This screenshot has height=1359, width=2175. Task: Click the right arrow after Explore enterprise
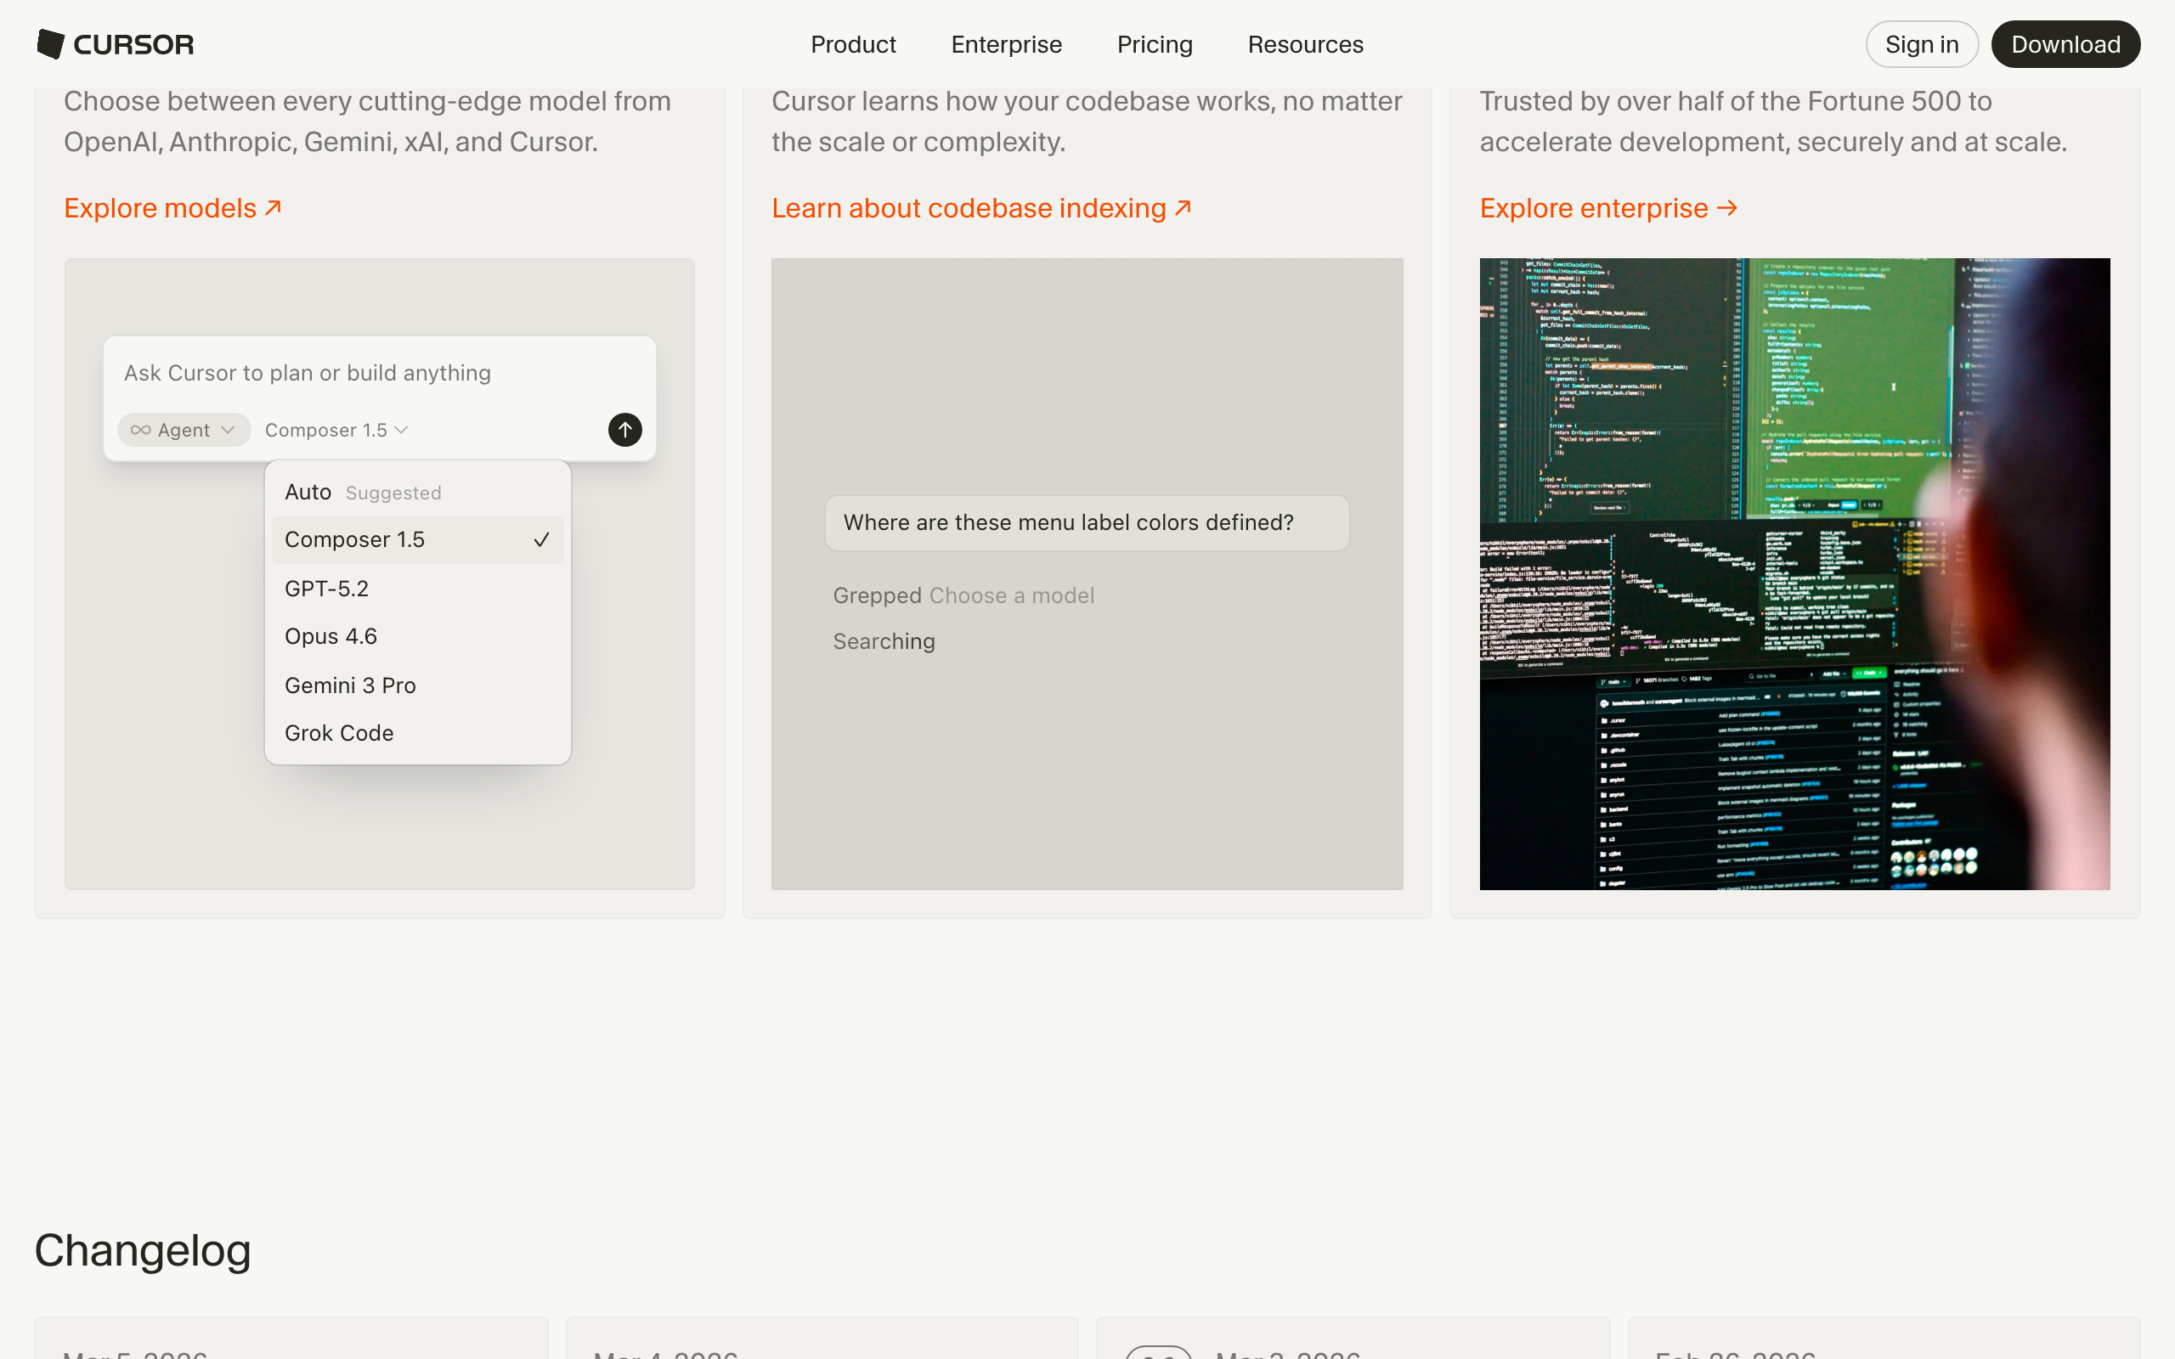click(1726, 207)
